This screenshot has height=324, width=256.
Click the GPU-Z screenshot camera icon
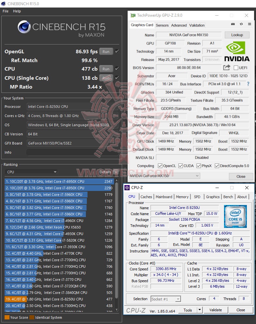(233, 24)
